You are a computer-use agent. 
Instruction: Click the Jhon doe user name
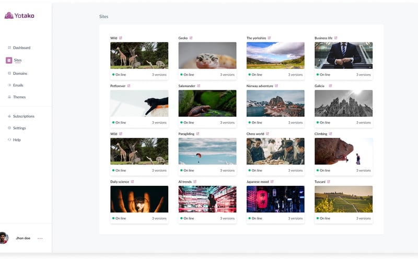(x=23, y=238)
